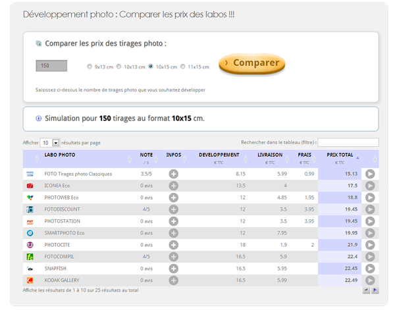Open info plus icon for PHOTOWEB Eco
Viewport: 395px width, 310px height.
[x=173, y=197]
